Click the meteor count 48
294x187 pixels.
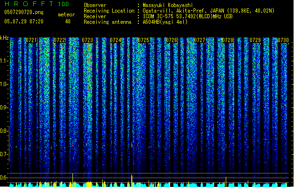(68, 22)
